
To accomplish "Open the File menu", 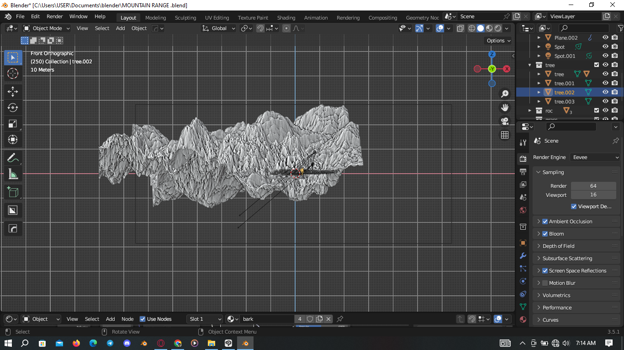I will pyautogui.click(x=20, y=16).
